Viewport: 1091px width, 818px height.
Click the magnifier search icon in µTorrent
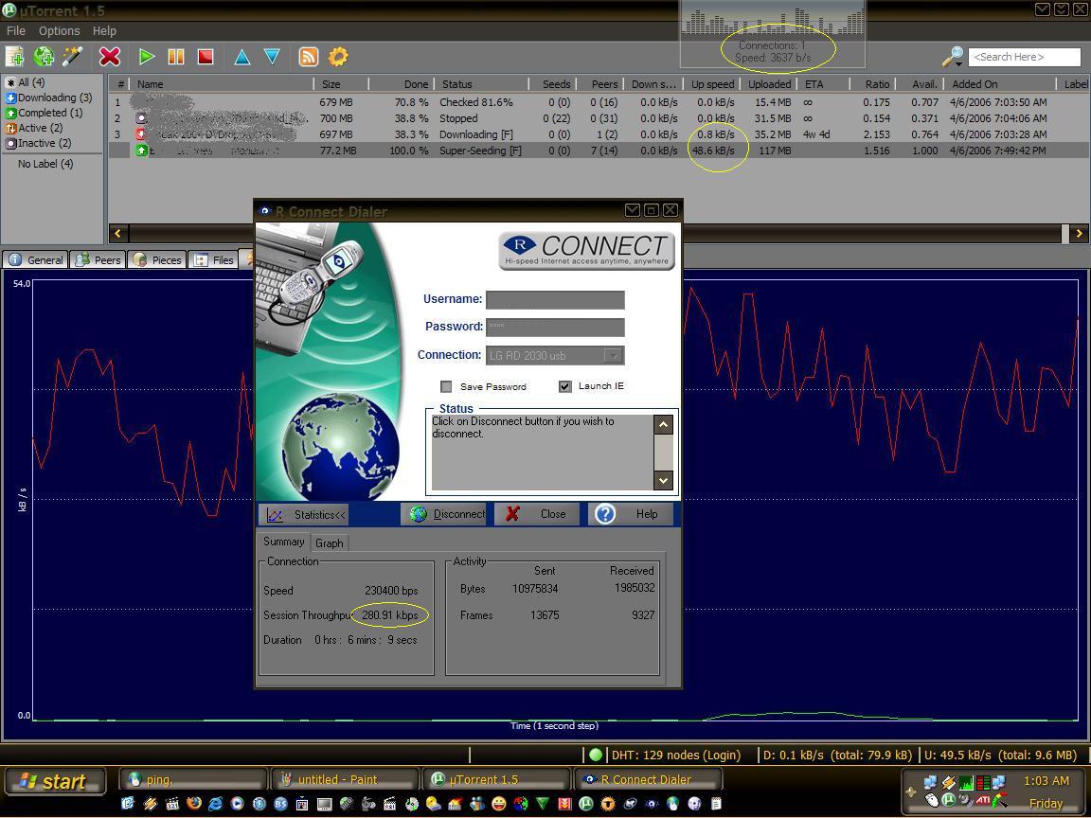(953, 57)
